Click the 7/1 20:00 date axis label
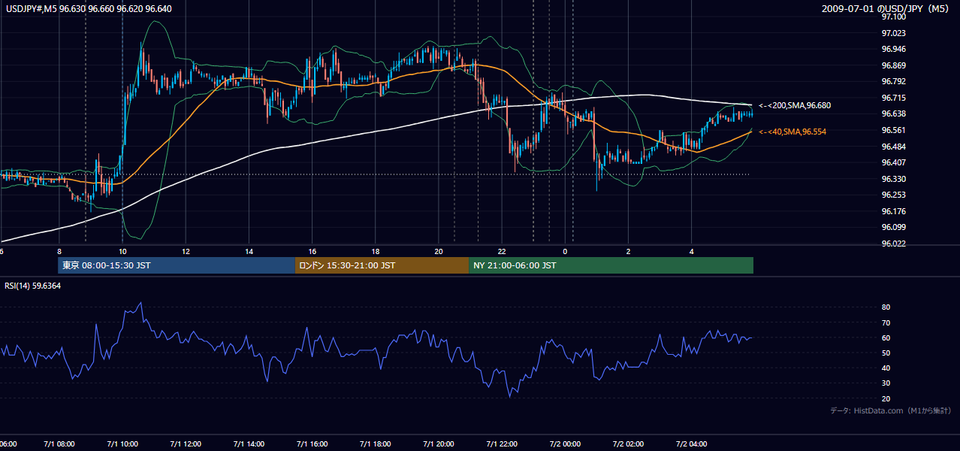The width and height of the screenshot is (960, 451). (x=438, y=443)
